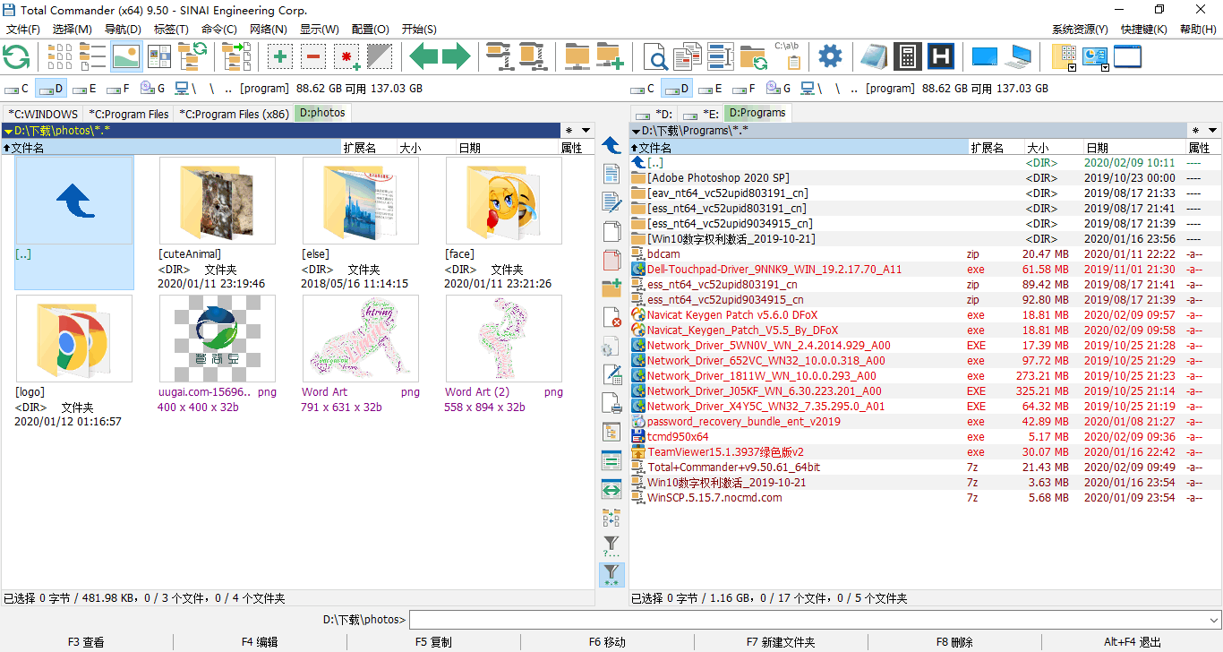The width and height of the screenshot is (1223, 652).
Task: Click the synchronize directories folder icon
Action: coord(754,56)
